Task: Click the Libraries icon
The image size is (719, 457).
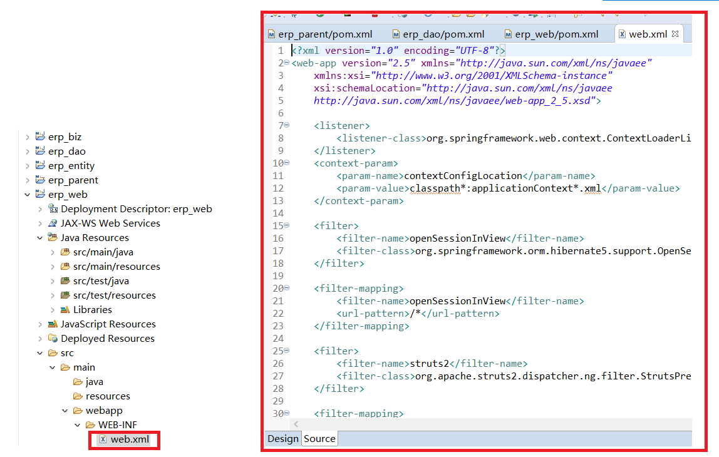Action: pos(66,309)
